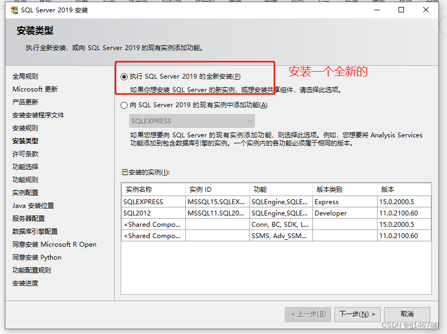Image resolution: width=447 pixels, height=334 pixels.
Task: Click the Back button
Action: pos(308,314)
